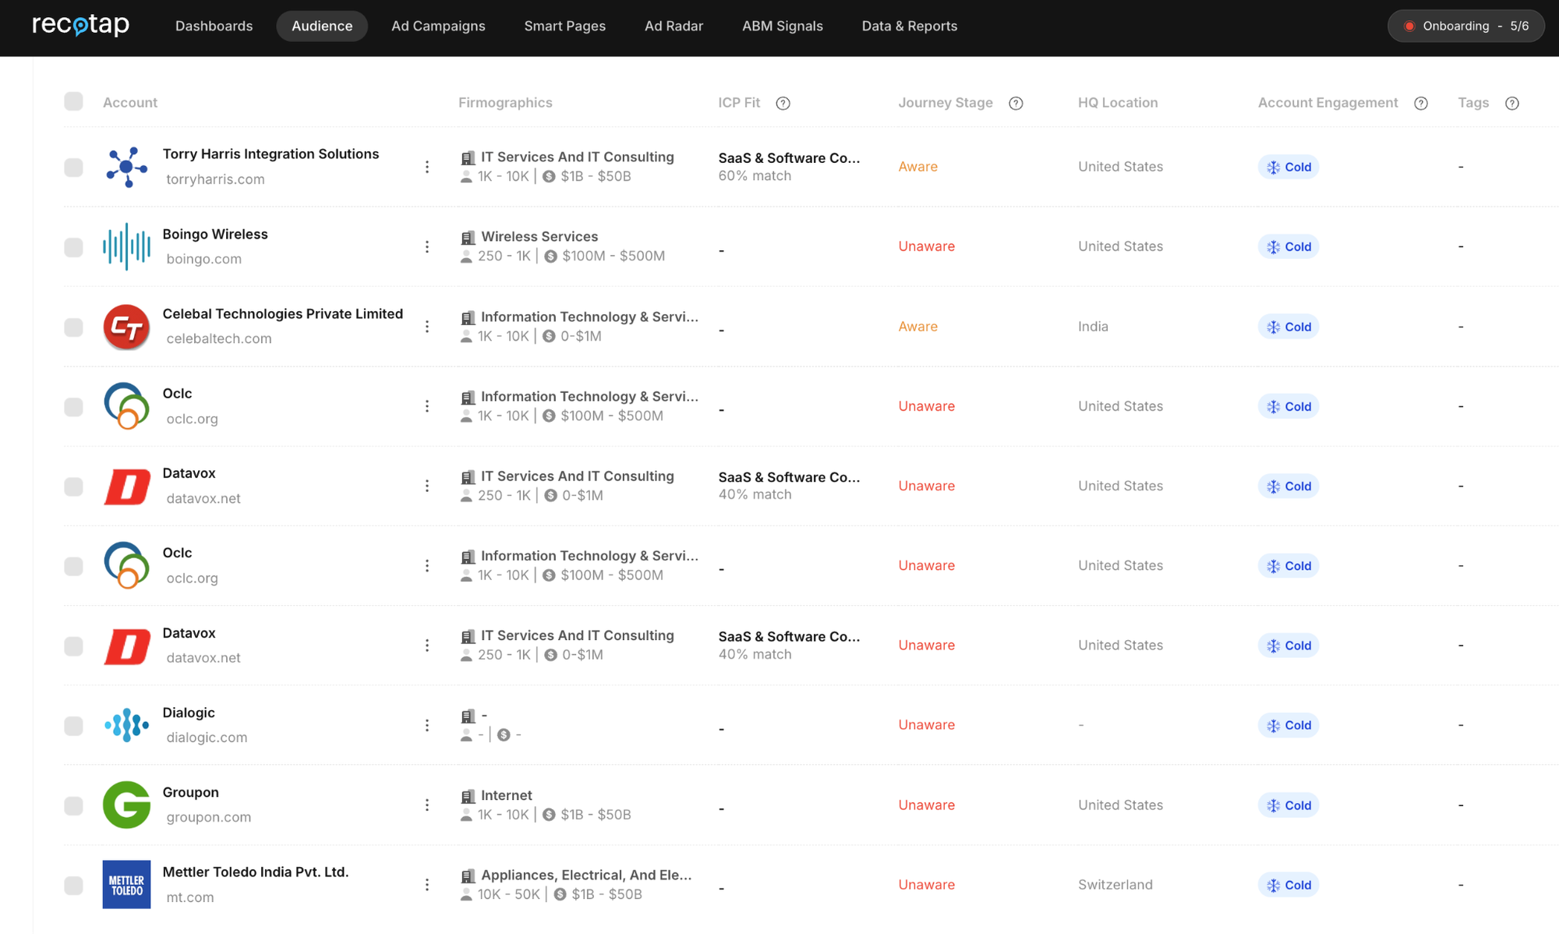The height and width of the screenshot is (934, 1559).
Task: Click the Tags column help icon
Action: tap(1511, 103)
